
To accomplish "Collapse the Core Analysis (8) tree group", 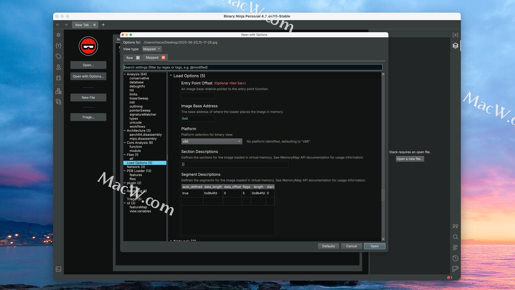I will (x=125, y=143).
